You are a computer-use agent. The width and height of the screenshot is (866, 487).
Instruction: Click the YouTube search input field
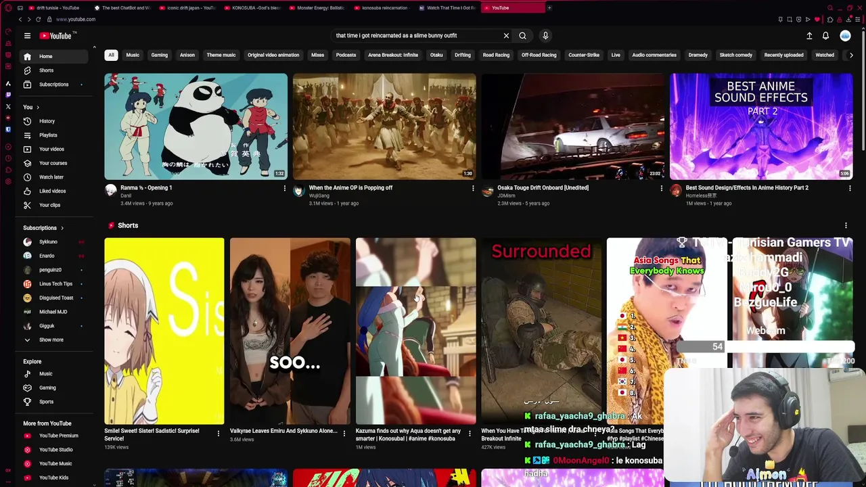click(x=416, y=36)
